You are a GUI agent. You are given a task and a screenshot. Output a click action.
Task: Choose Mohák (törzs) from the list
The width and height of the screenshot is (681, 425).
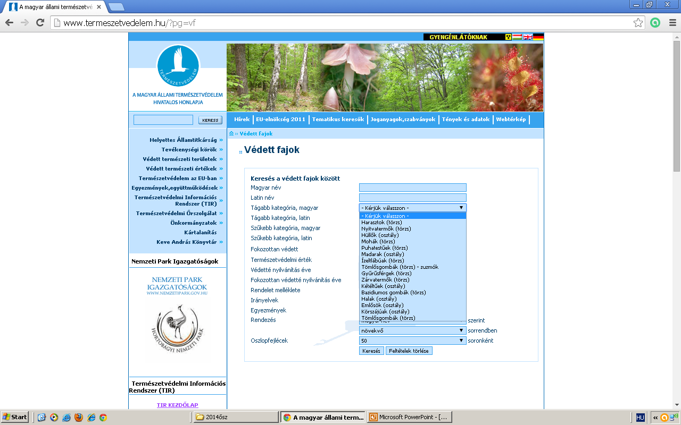click(413, 242)
